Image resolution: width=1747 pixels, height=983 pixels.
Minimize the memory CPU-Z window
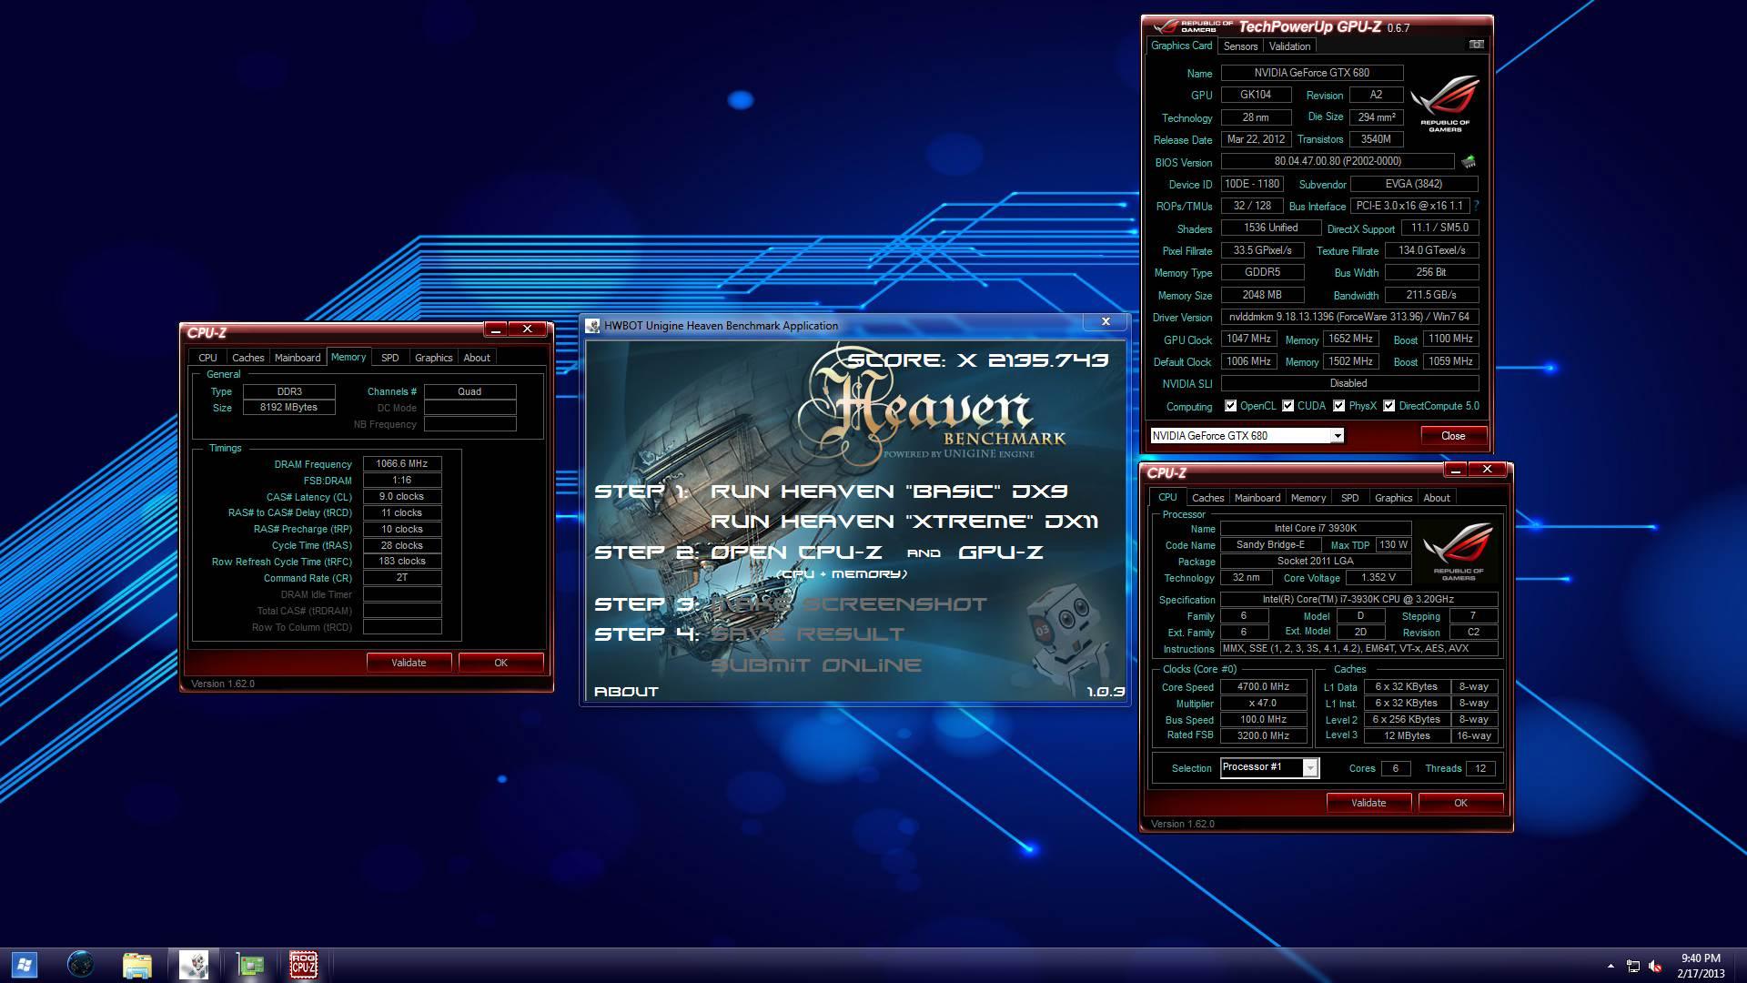pos(496,329)
